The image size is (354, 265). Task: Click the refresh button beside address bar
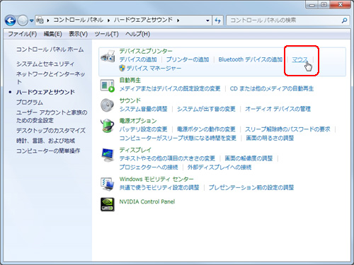tap(217, 20)
